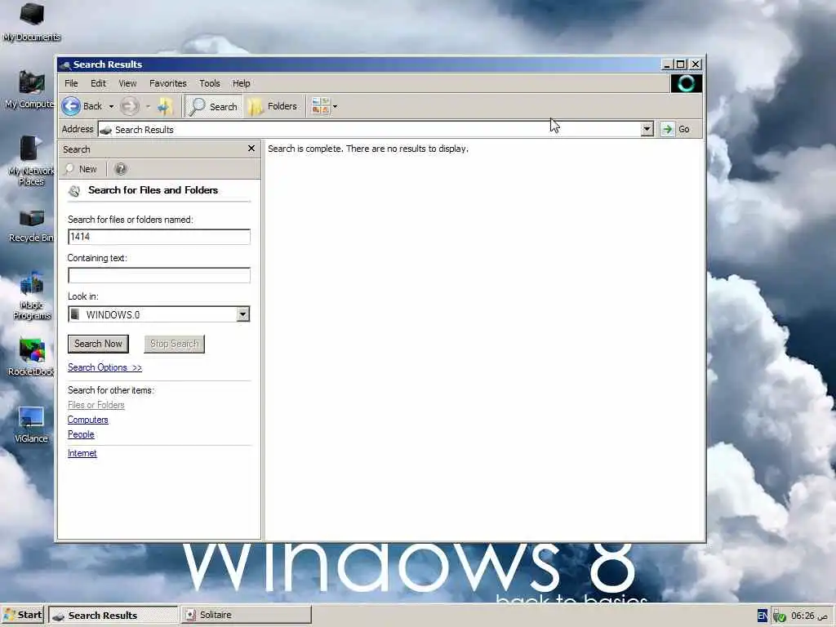This screenshot has height=627, width=836.
Task: Show the Folders tree pane
Action: pos(273,106)
